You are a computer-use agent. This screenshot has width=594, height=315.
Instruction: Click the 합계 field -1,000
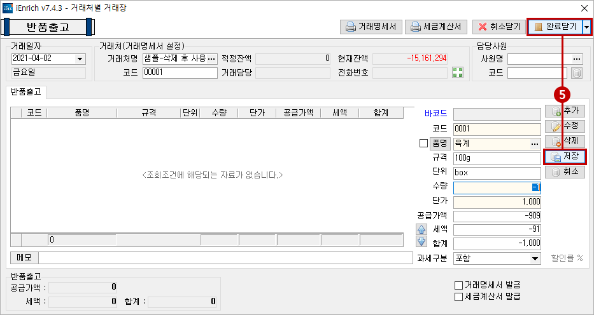(497, 243)
